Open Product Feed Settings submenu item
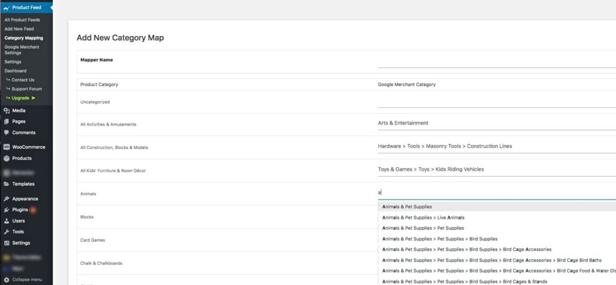616x285 pixels. [x=13, y=62]
